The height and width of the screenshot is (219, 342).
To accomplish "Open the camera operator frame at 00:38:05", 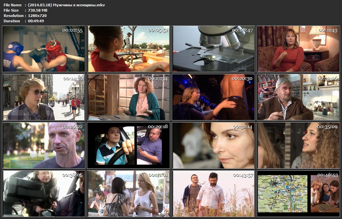I will point(44,194).
